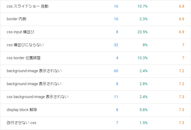Click the 5.8% CTR value

[x=144, y=110]
